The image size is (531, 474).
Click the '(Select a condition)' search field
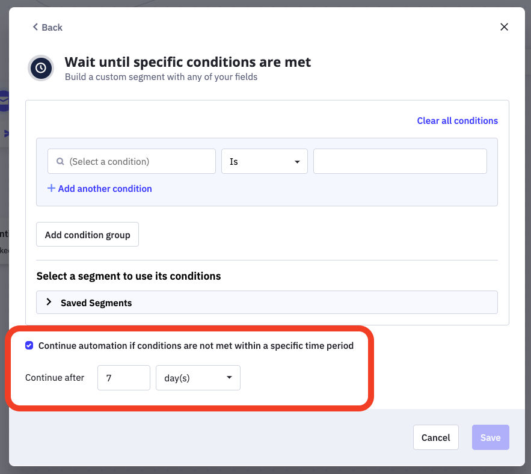pos(138,162)
